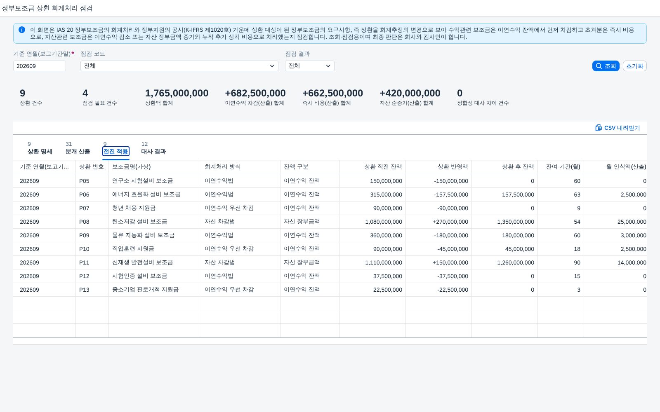Click the 상환 반영액 column header
This screenshot has height=412, width=660.
click(x=438, y=167)
